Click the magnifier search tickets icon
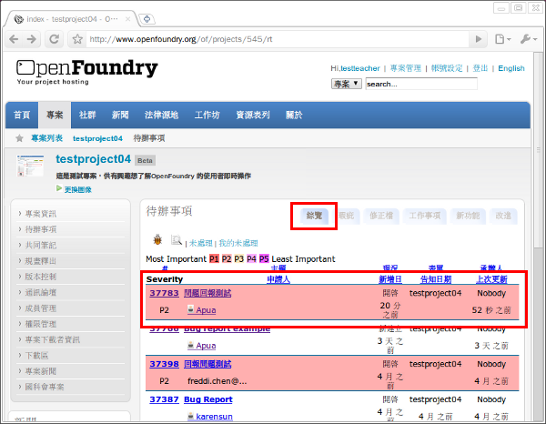546x424 pixels. [177, 239]
